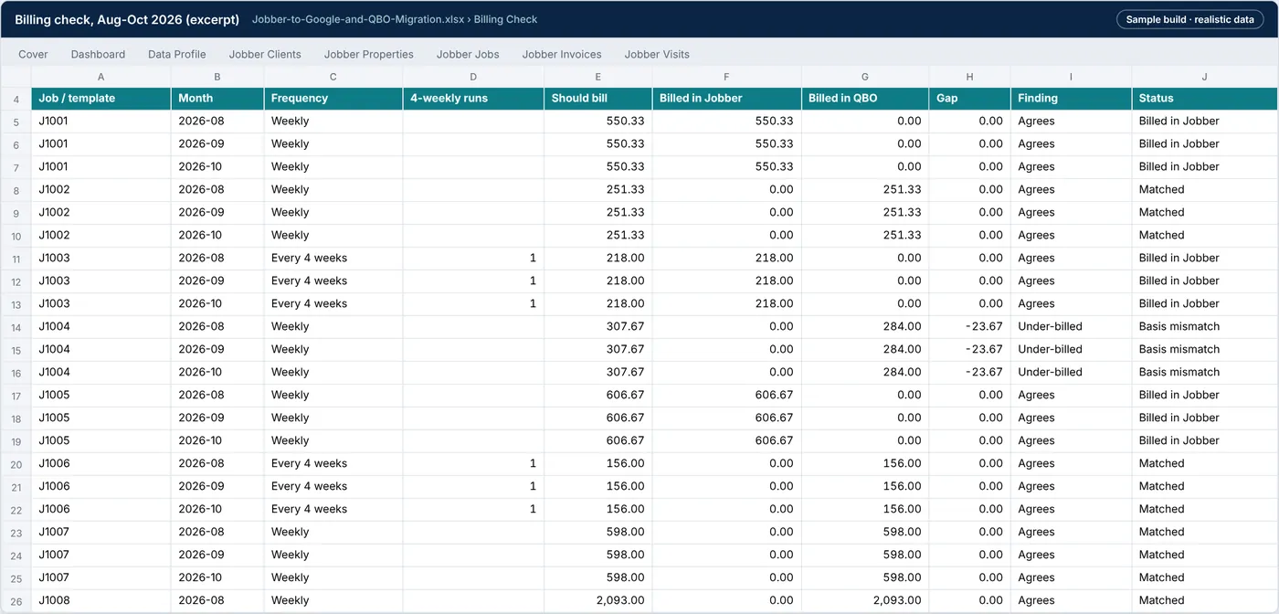Switch to the Dashboard tab
Viewport: 1279px width, 614px height.
(98, 54)
